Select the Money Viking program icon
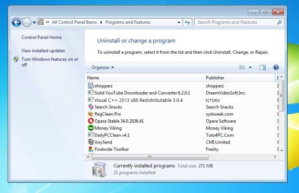This screenshot has width=299, height=193. [91, 128]
